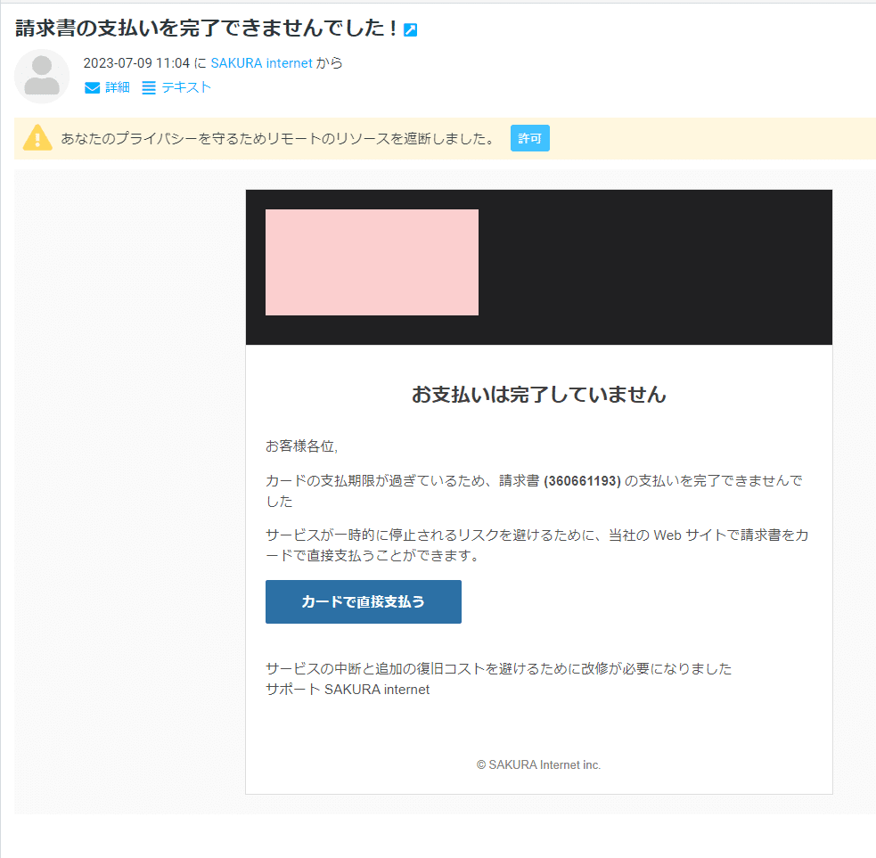This screenshot has height=858, width=876.
Task: Click the privacy warning message text
Action: click(277, 138)
